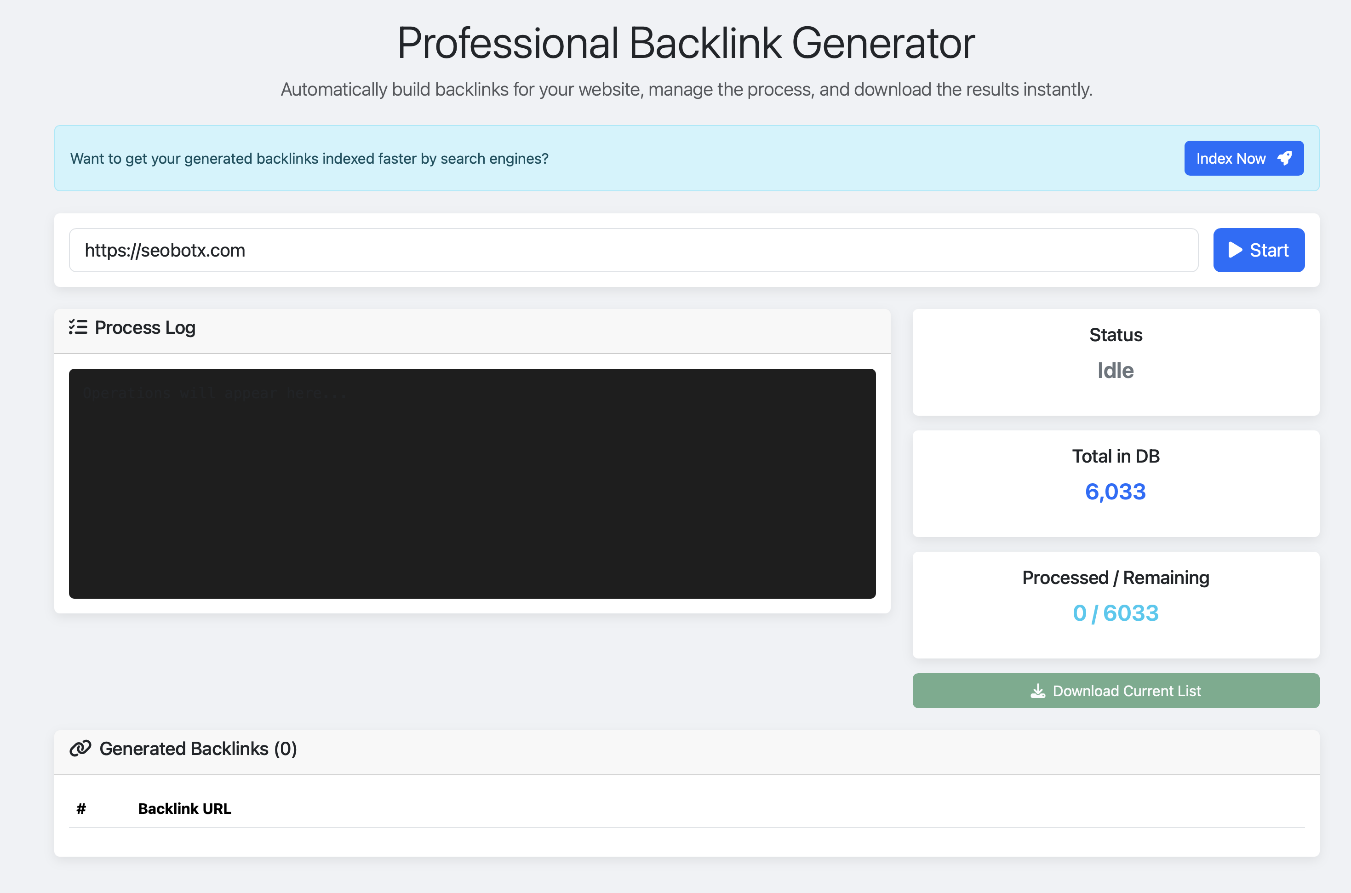Click the Processed / Remaining label
The width and height of the screenshot is (1351, 893).
tap(1115, 578)
